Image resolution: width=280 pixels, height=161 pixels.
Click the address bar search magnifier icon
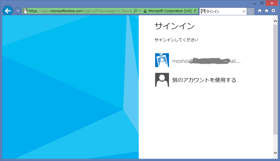coord(135,11)
